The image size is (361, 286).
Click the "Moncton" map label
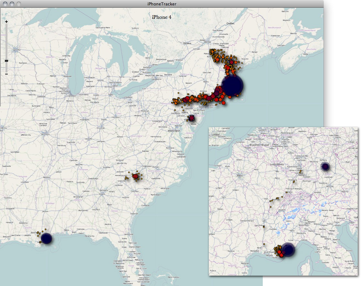[293, 33]
